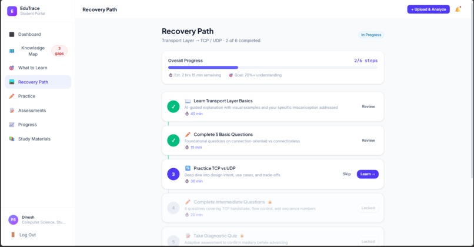Click the Dinesh profile name

coord(28,217)
